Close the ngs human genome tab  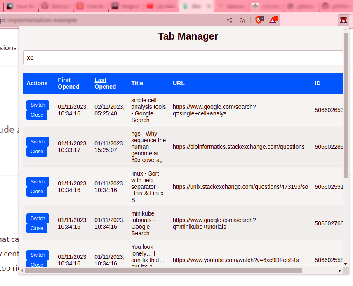click(37, 152)
